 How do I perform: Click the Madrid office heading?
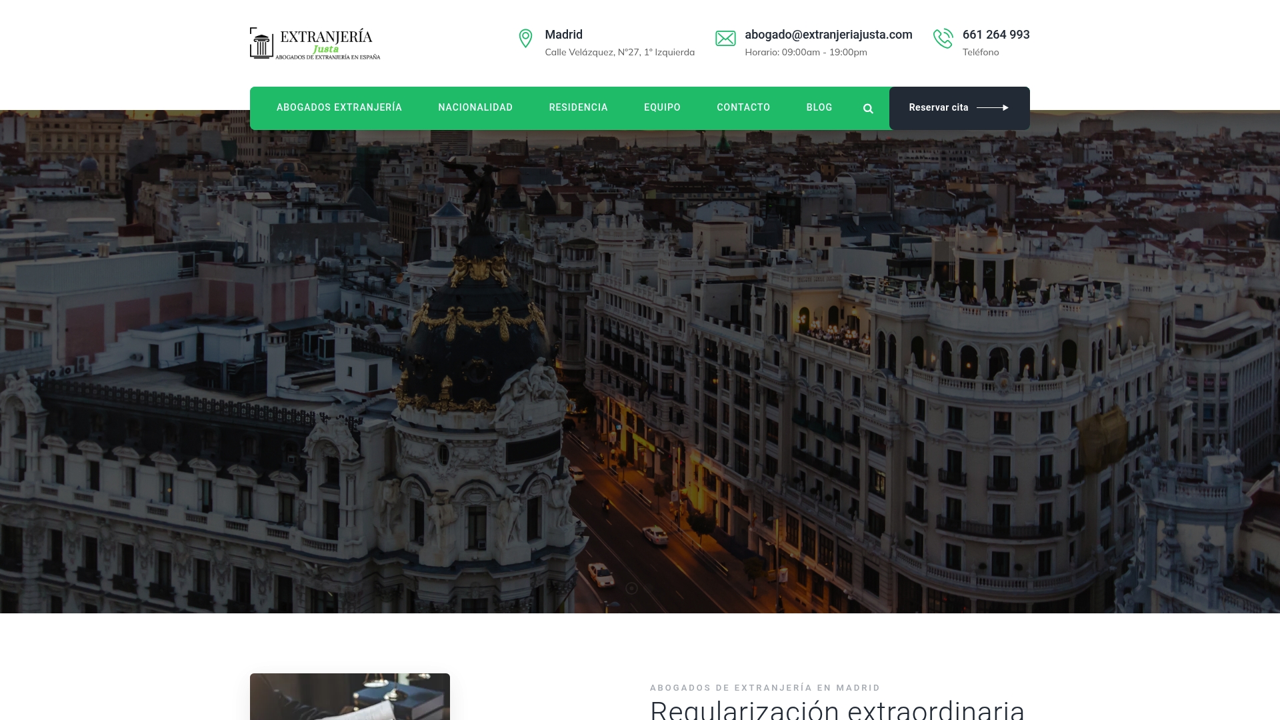pyautogui.click(x=563, y=35)
